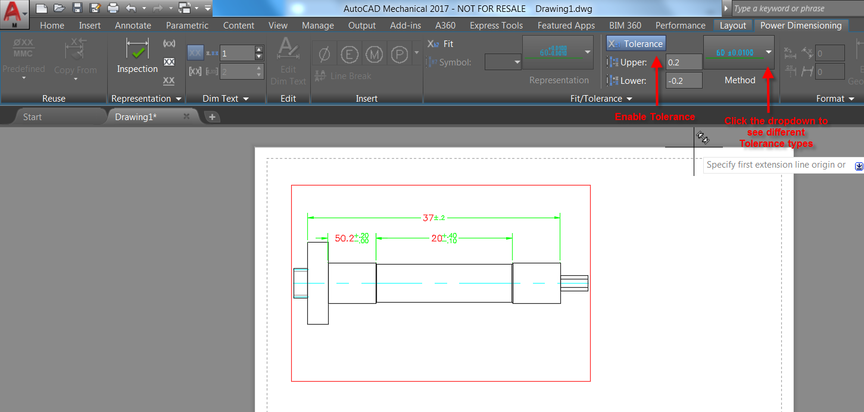
Task: Open the Express Tools ribbon tab
Action: [x=496, y=26]
